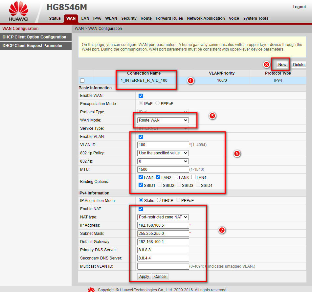Open the System Tools tab
Viewport: 312px width, 292px height.
[x=256, y=18]
